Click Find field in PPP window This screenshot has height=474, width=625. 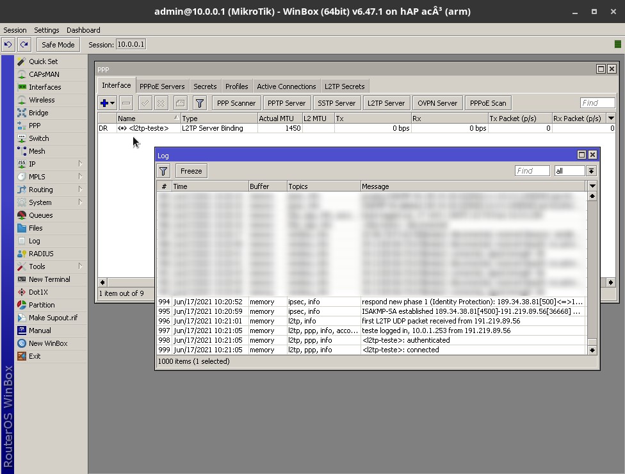597,103
